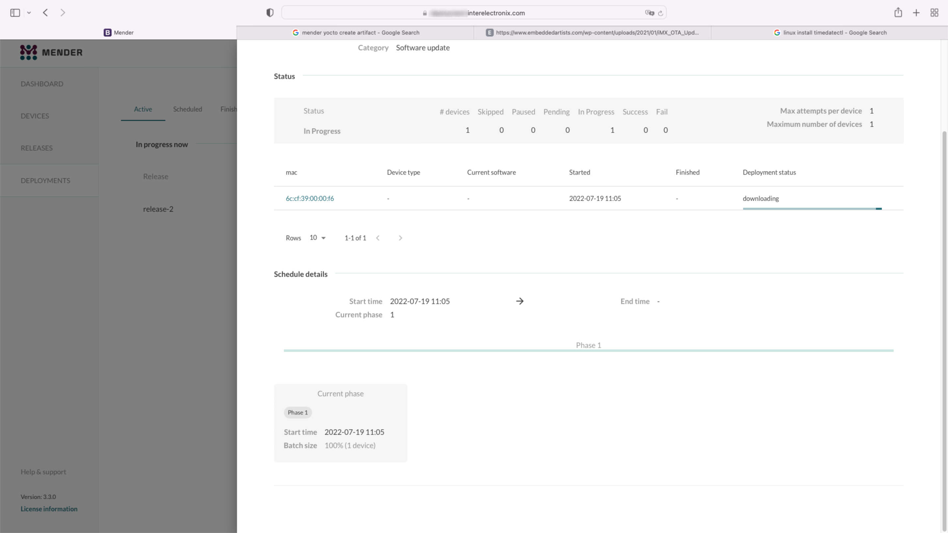This screenshot has height=533, width=948.
Task: Click browser privacy shield icon
Action: (x=270, y=13)
